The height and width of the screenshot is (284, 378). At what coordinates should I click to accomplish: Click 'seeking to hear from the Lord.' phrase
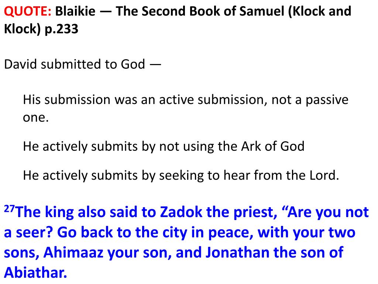coord(249,175)
